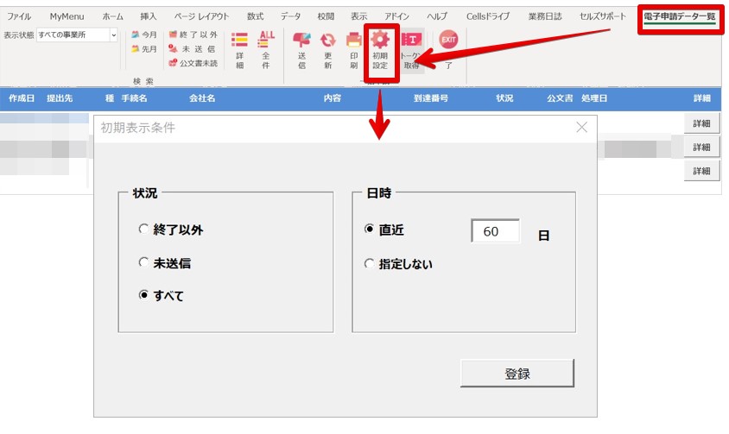Viewport: 729px width, 434px height.
Task: Select the 指定しない radio button
Action: [369, 263]
